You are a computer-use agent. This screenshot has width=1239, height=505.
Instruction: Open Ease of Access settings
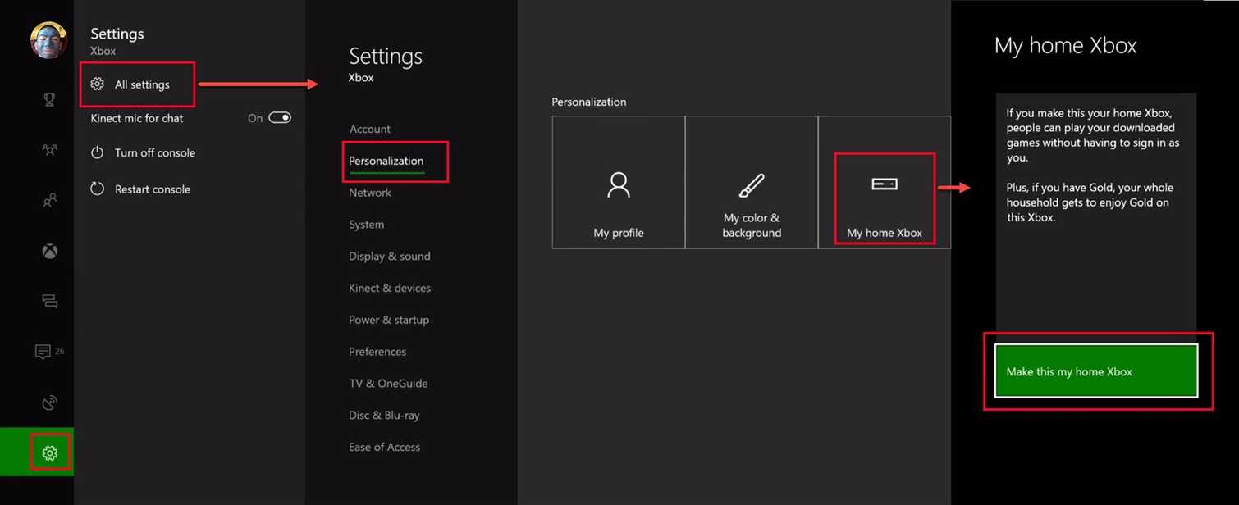pyautogui.click(x=384, y=447)
